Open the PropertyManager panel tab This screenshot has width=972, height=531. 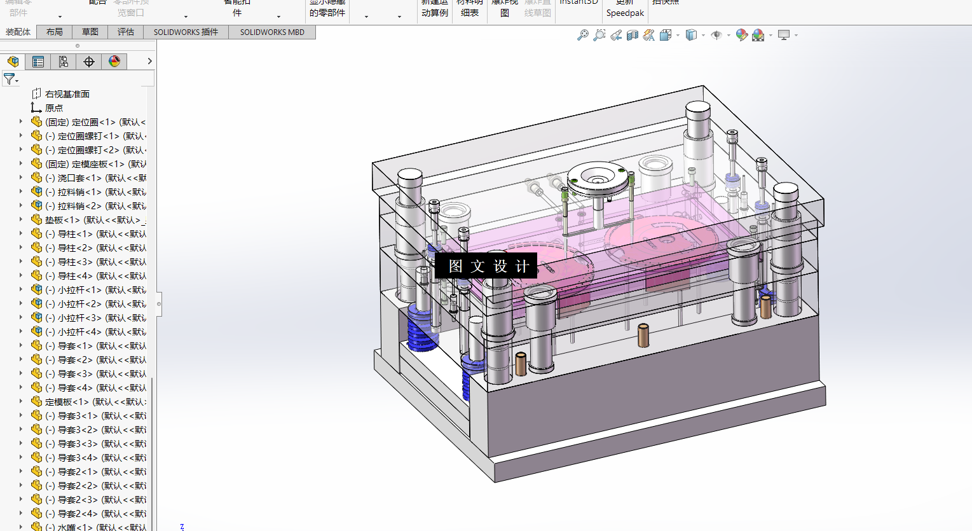pos(38,62)
